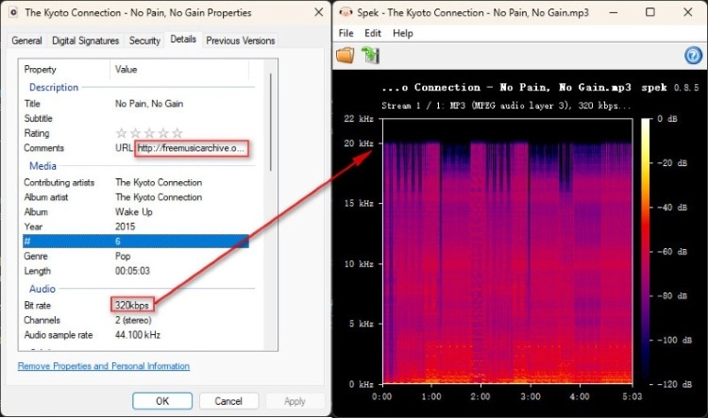The image size is (708, 418).
Task: Set rating to the first star
Action: click(121, 133)
